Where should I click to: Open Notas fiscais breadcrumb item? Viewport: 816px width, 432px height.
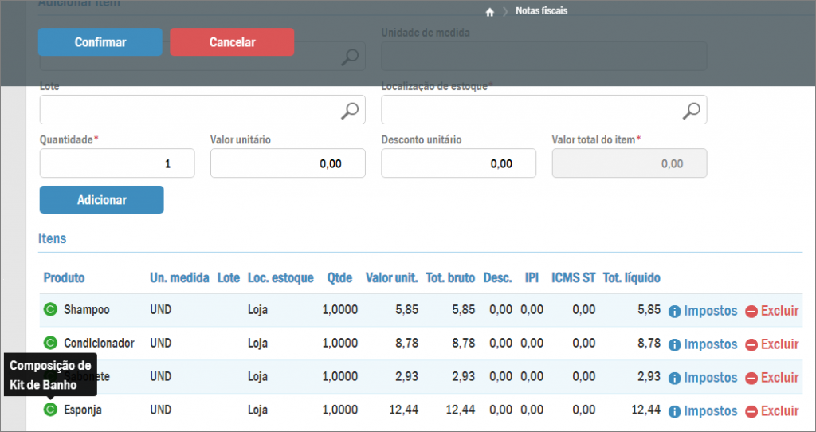(541, 12)
